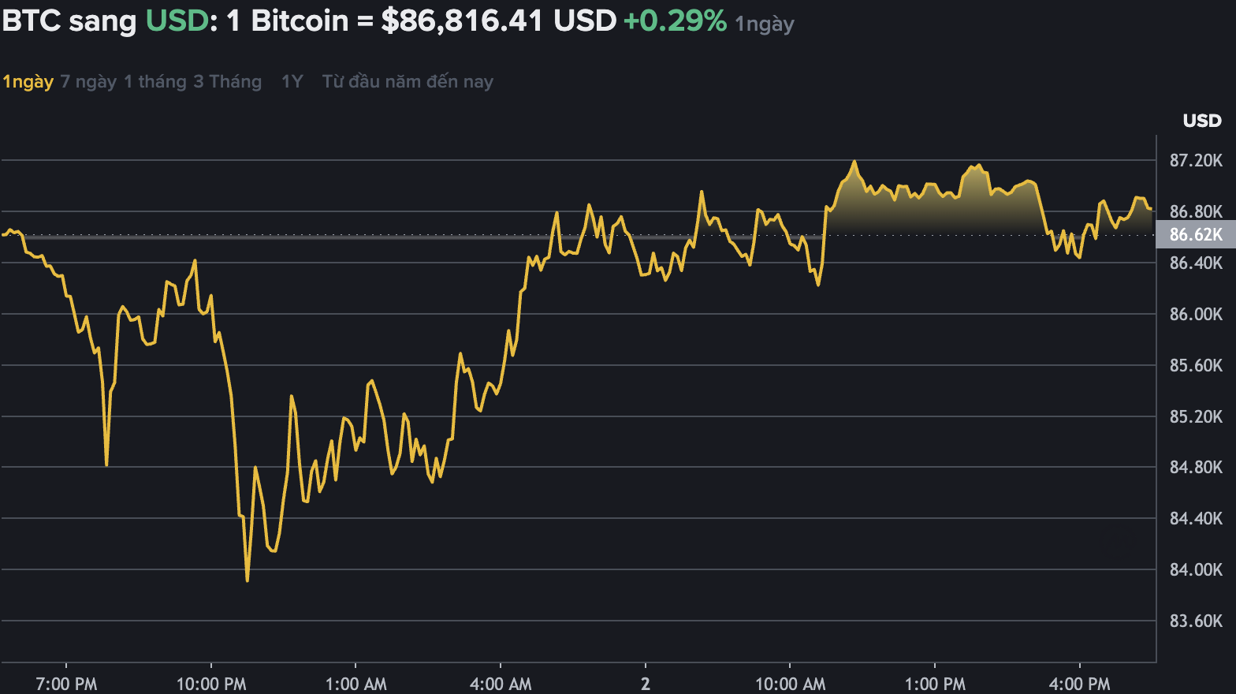Select "Từ đầu năm đến nay" range
Viewport: 1236px width, 694px height.
coord(407,81)
